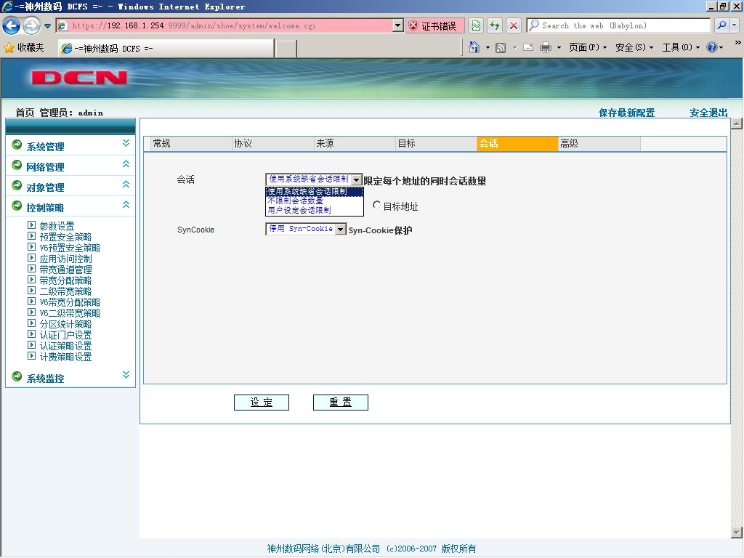Open 带宽通道管理 in the sidebar
Image resolution: width=744 pixels, height=558 pixels.
click(x=65, y=270)
